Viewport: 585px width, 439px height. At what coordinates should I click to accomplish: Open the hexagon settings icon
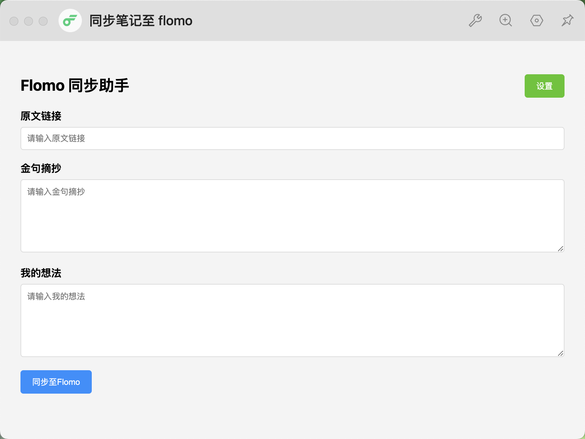coord(536,20)
